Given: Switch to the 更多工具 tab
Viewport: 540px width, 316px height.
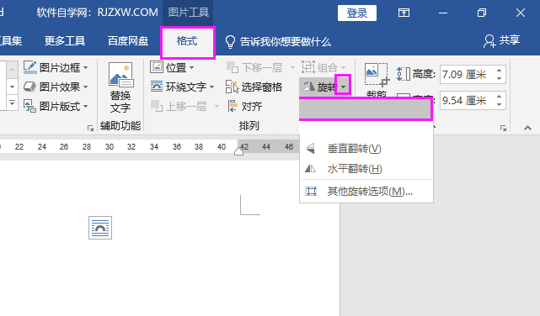Looking at the screenshot, I should (64, 41).
